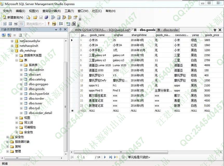Image resolution: width=224 pixels, height=166 pixels.
Task: Open the 帮助(H) menu
Action: point(110,11)
